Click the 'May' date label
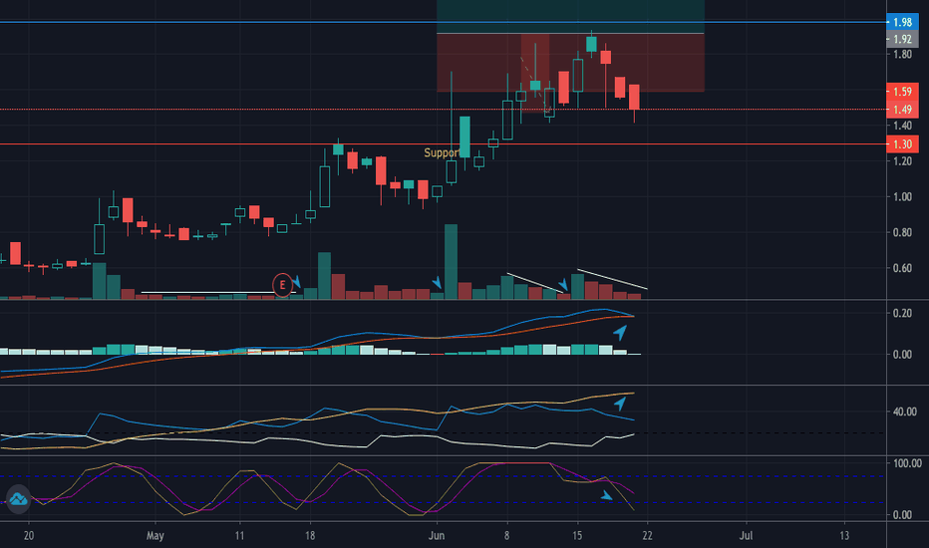The image size is (929, 548). click(x=155, y=536)
